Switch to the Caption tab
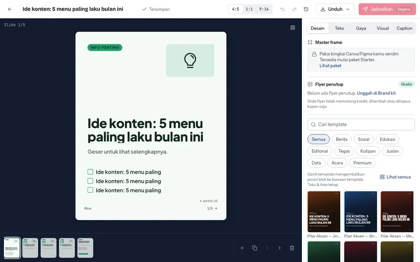The height and width of the screenshot is (262, 420). pos(404,28)
